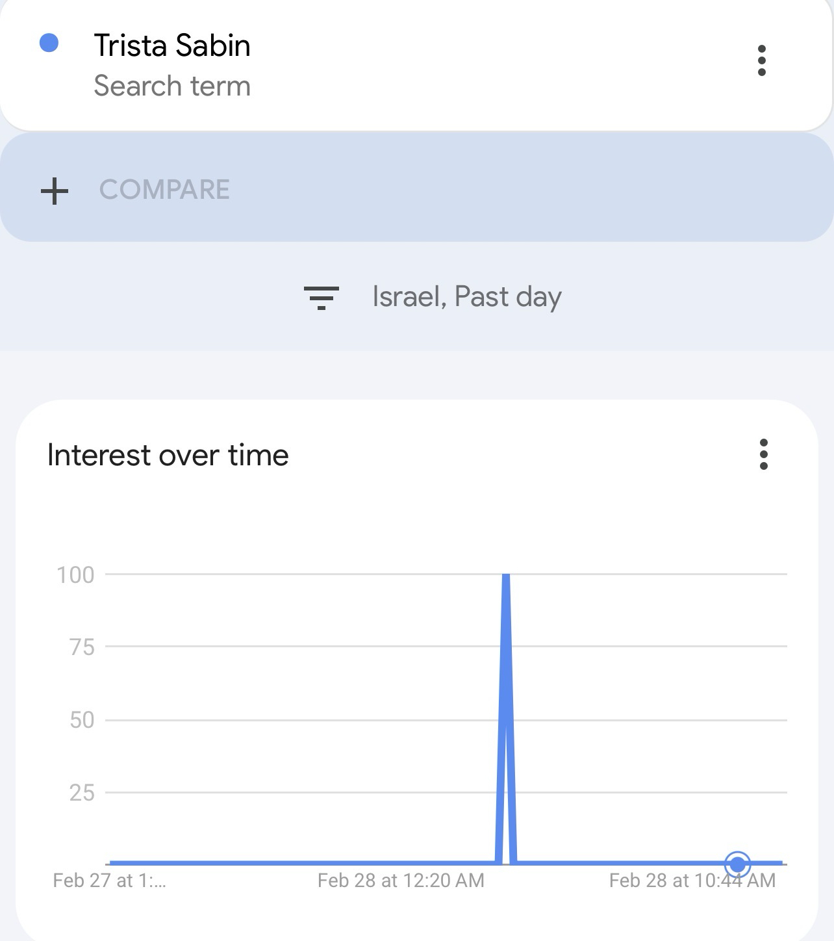Click the 75 y-axis label

[x=82, y=647]
